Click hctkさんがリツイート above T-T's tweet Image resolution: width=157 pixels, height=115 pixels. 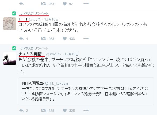[33, 14]
